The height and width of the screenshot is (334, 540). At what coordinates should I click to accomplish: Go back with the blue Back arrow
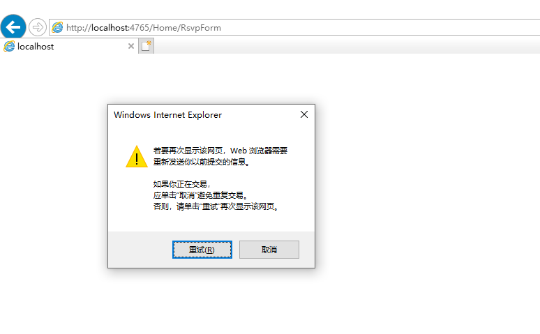[x=13, y=27]
